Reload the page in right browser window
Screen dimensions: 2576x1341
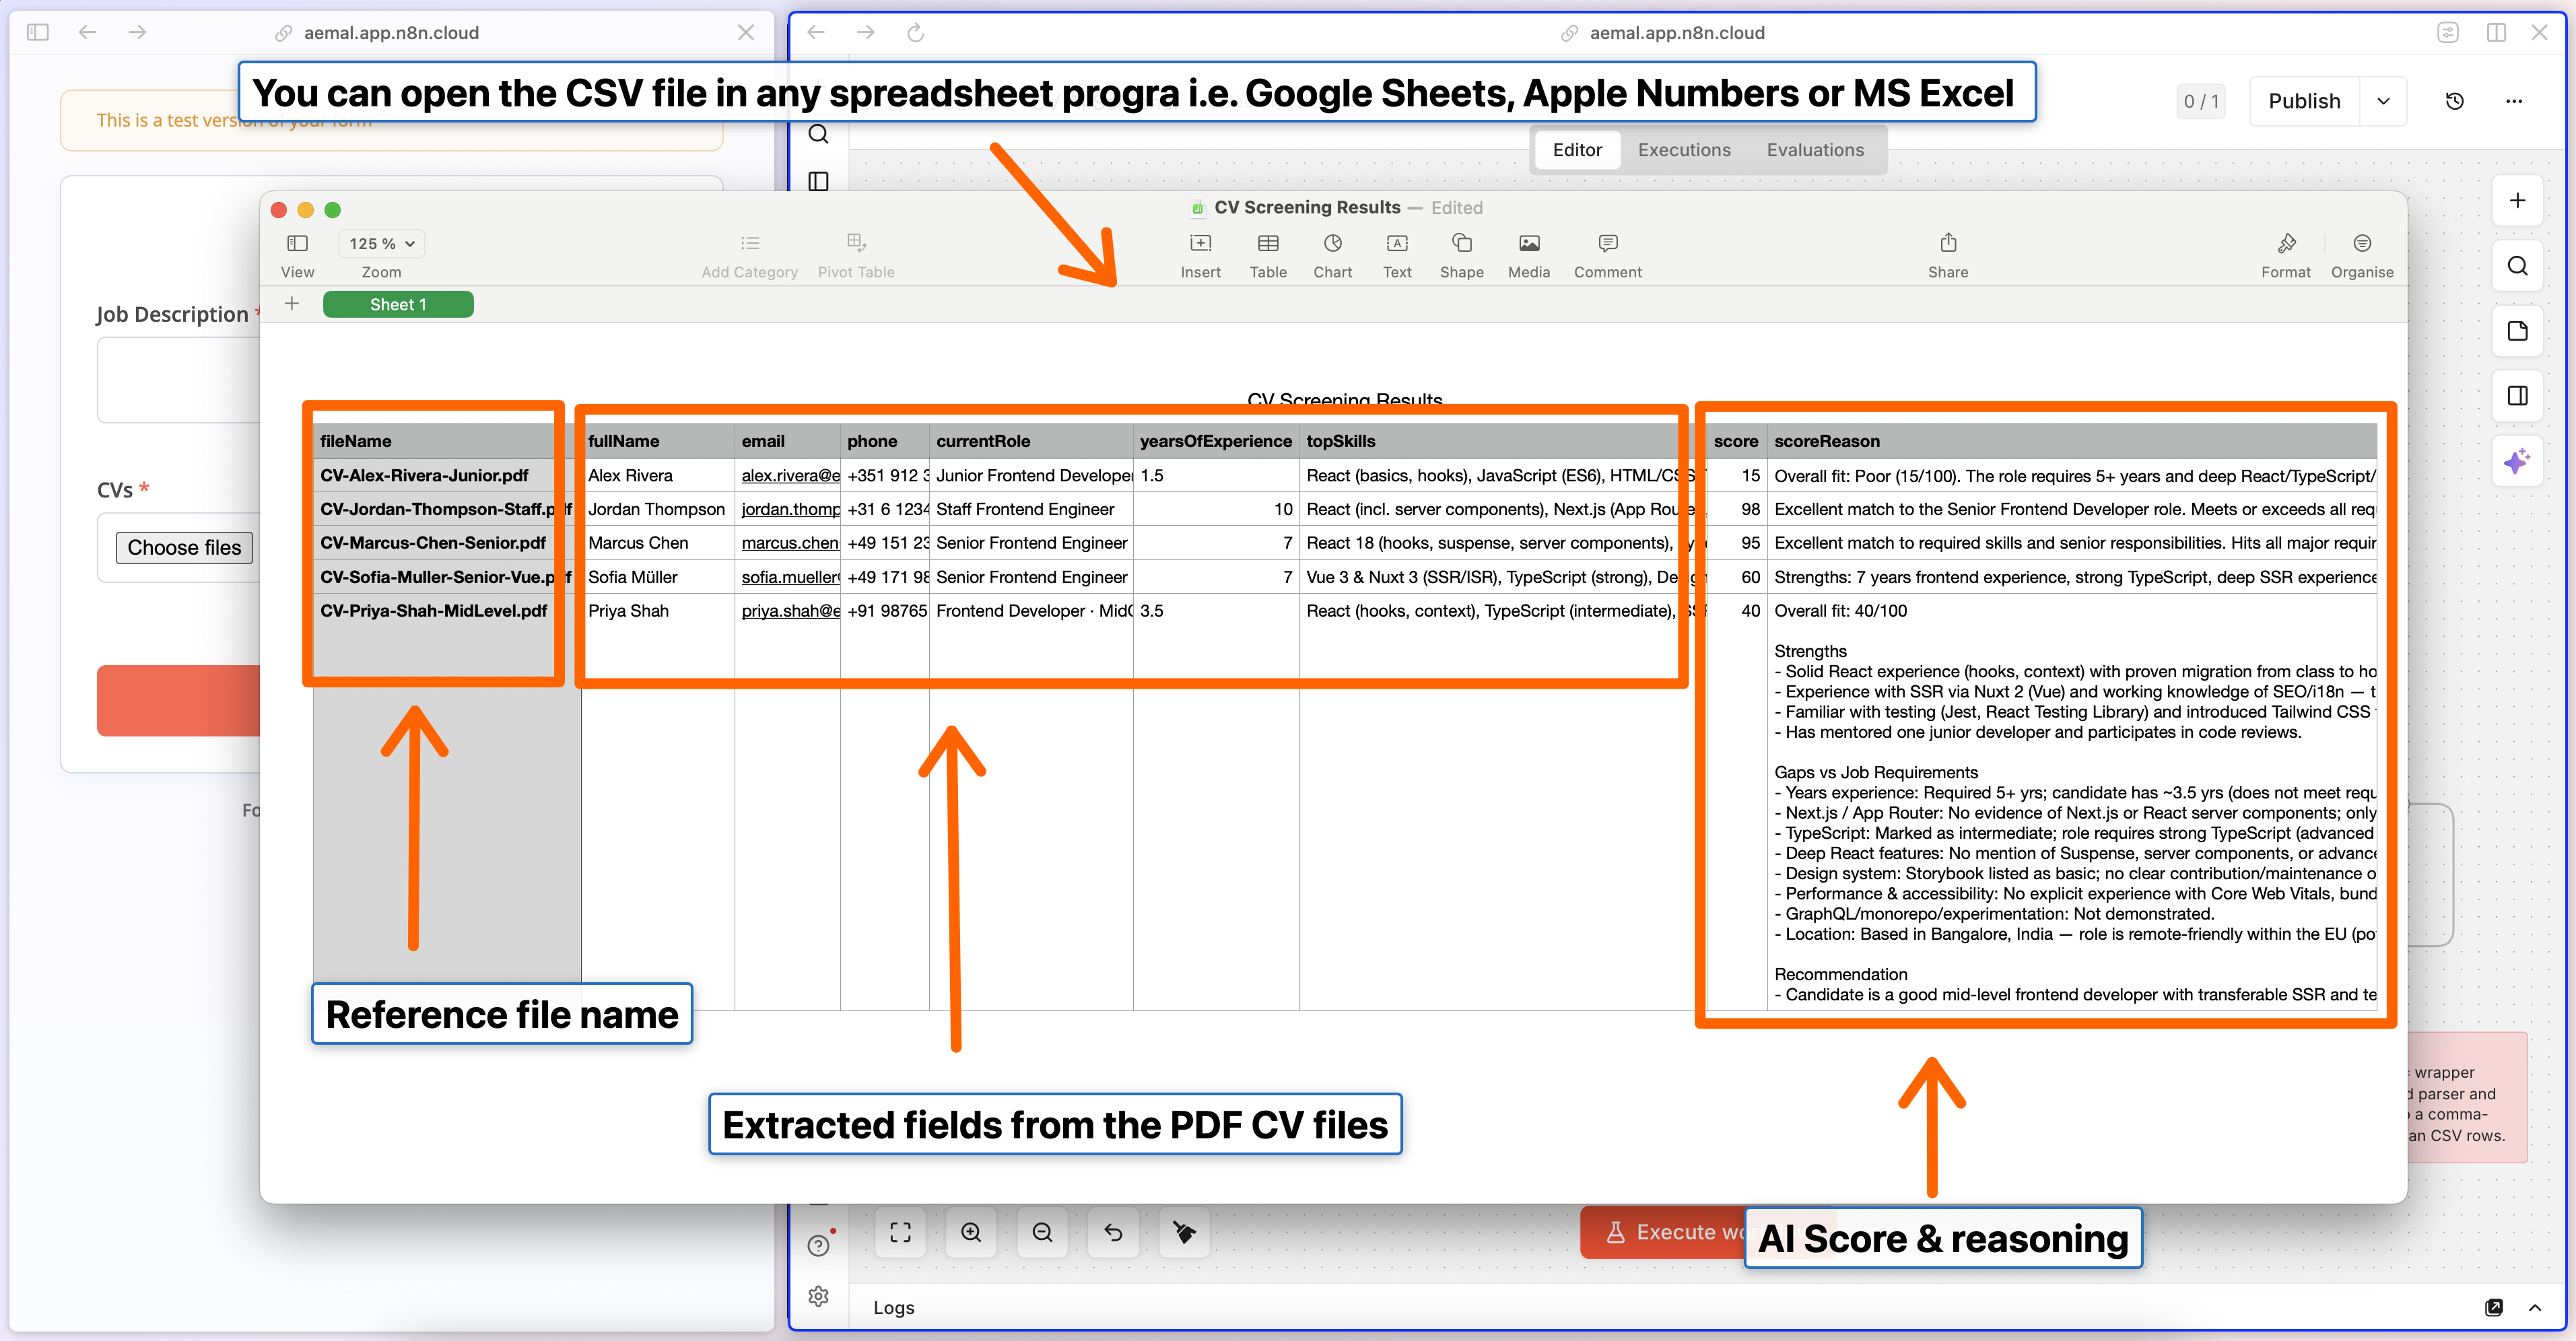click(915, 33)
